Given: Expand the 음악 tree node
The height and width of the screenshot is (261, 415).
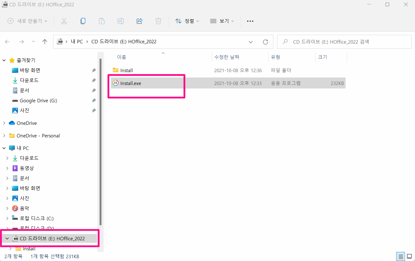Looking at the screenshot, I should pyautogui.click(x=7, y=208).
